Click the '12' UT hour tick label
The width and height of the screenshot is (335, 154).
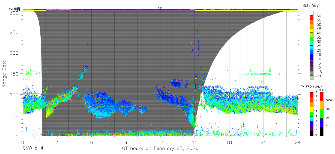[160, 142]
